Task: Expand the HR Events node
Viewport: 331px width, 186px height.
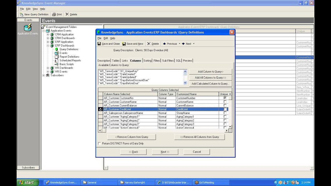Action: 48,72
